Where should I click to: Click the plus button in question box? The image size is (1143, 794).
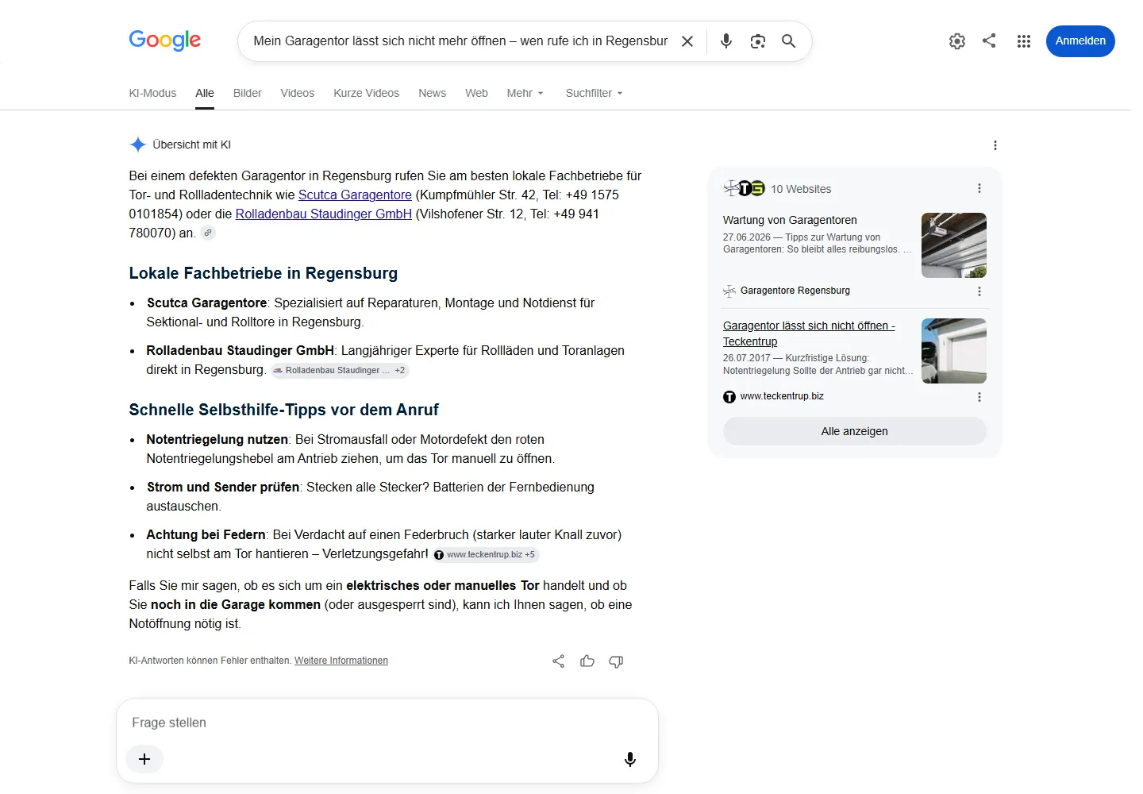click(x=144, y=759)
